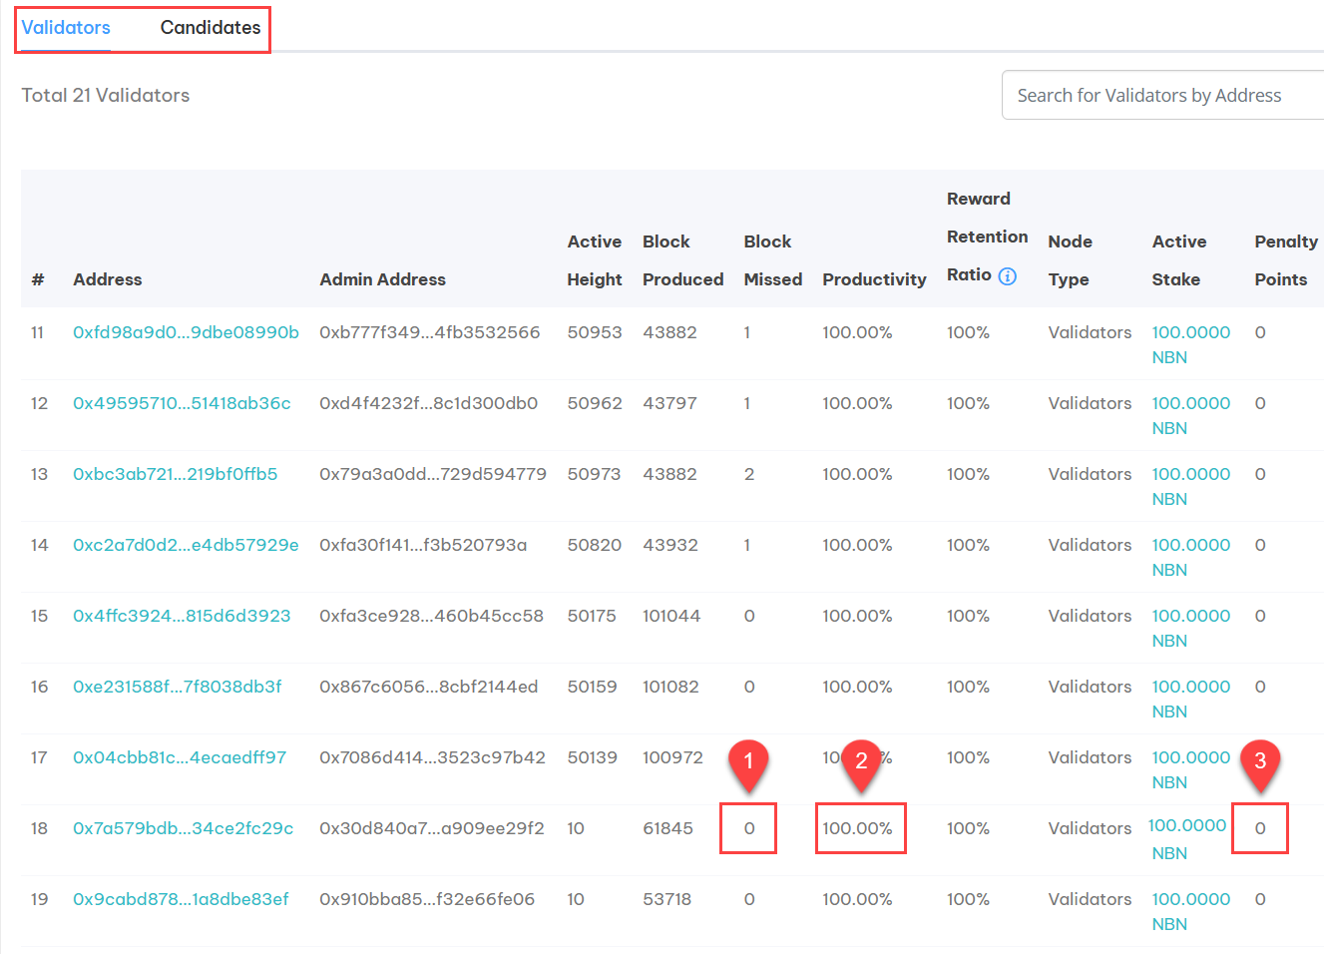Viewport: 1324px width, 954px height.
Task: Click admin address 0x910bba85...f32e66fe06
Action: pyautogui.click(x=427, y=899)
